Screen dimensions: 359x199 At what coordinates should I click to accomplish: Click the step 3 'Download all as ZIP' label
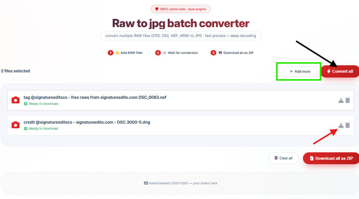pos(238,53)
